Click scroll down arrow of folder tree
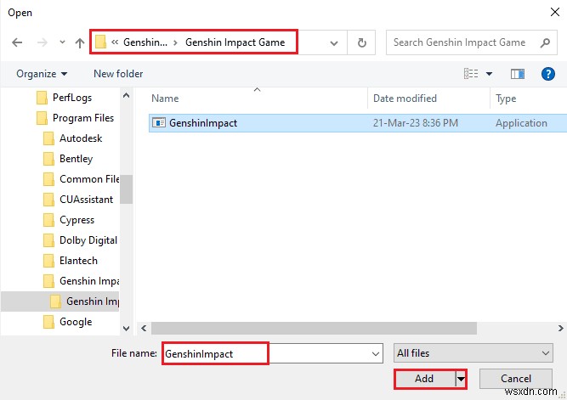Image resolution: width=567 pixels, height=400 pixels. [126, 329]
